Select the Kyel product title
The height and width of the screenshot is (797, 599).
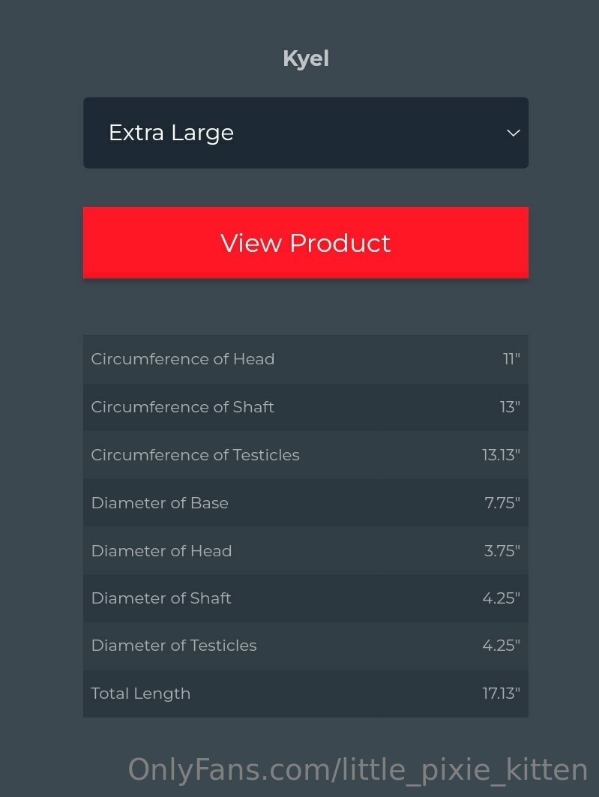click(306, 59)
